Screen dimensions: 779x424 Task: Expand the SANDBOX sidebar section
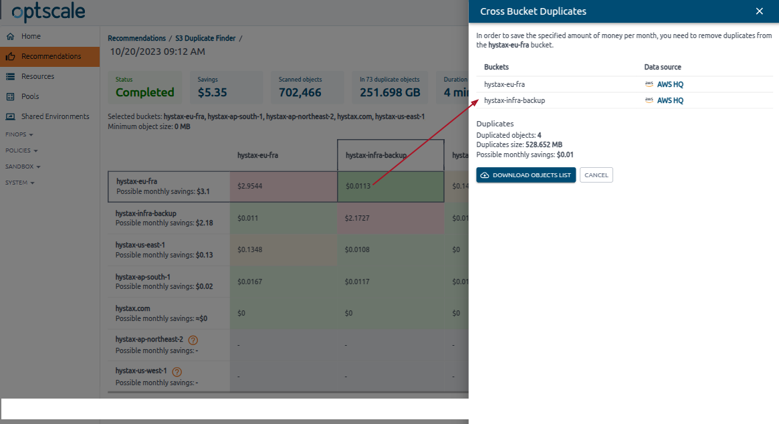pyautogui.click(x=23, y=167)
